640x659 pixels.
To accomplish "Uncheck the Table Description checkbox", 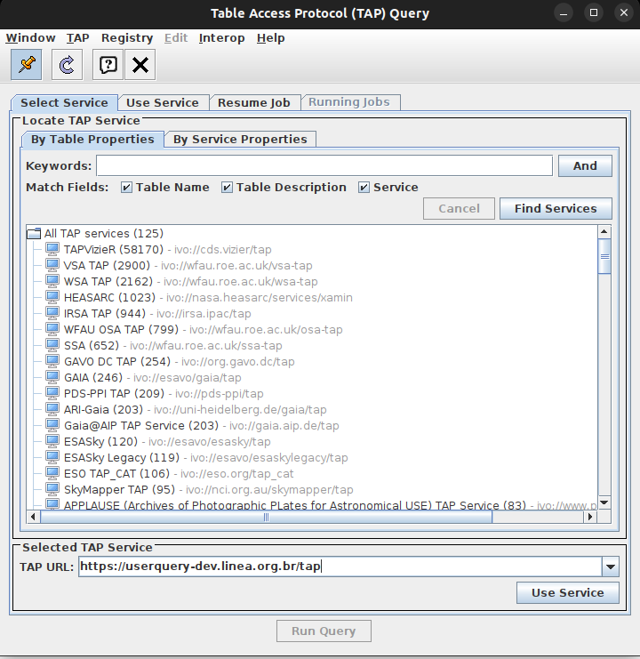I will click(x=228, y=188).
